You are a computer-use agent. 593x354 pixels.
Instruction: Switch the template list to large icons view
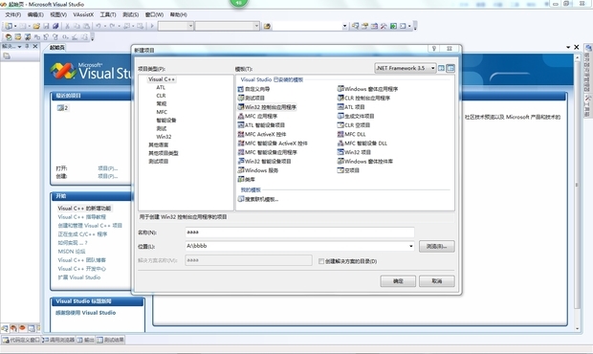(x=441, y=68)
